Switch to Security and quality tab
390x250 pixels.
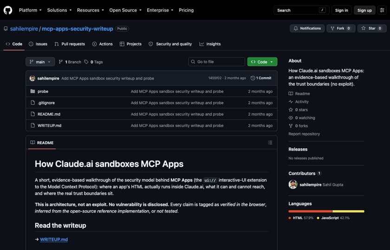170,44
